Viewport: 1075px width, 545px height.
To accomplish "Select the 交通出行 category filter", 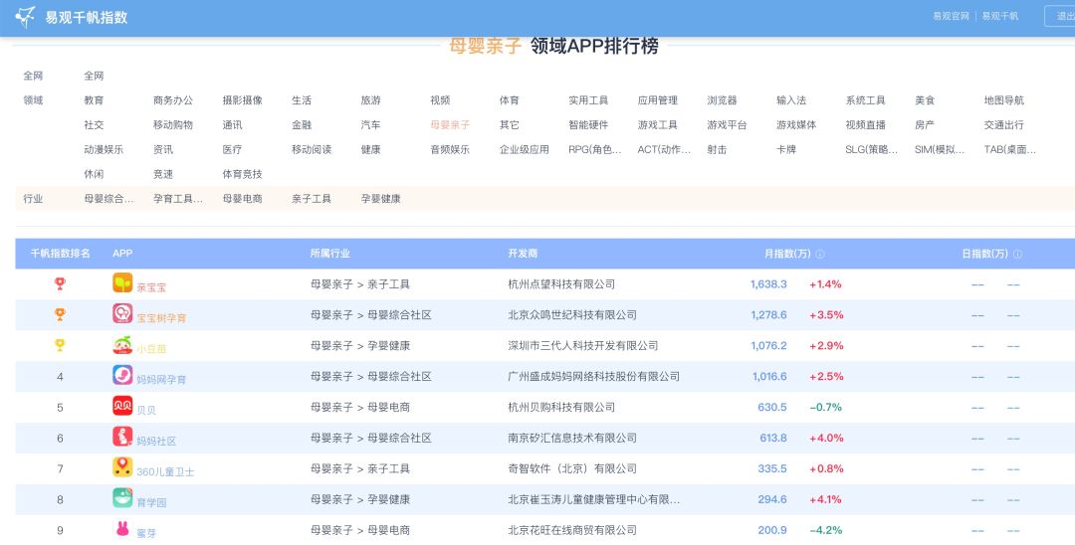I will point(1003,125).
